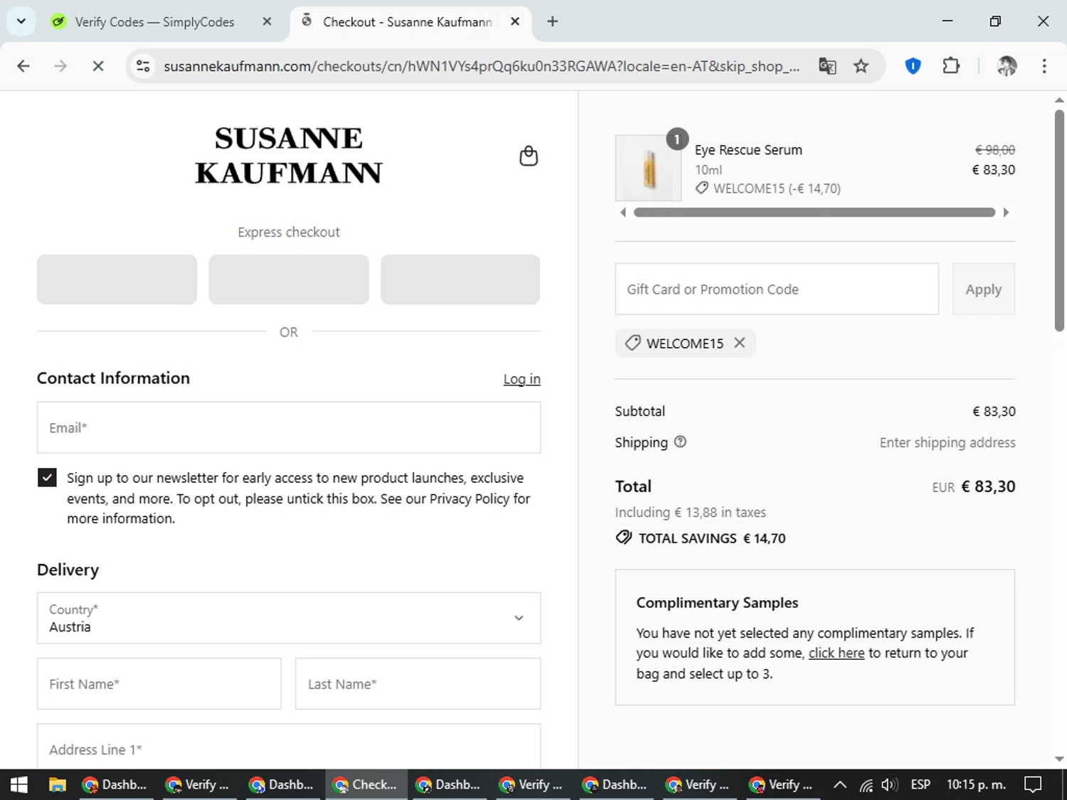Click the taskbar clock showing 10:15 p. m.
The width and height of the screenshot is (1067, 800).
point(976,784)
